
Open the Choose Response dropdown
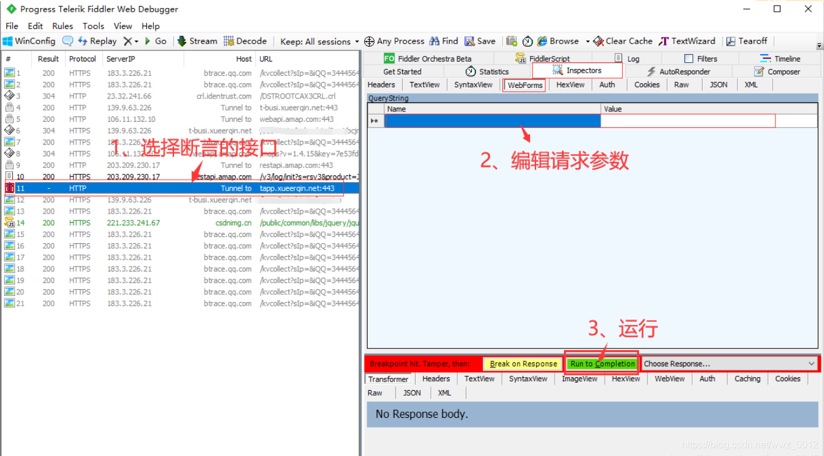point(729,364)
